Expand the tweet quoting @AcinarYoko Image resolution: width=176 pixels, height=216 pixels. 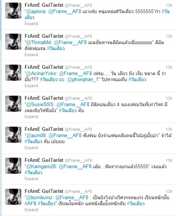click(x=31, y=86)
